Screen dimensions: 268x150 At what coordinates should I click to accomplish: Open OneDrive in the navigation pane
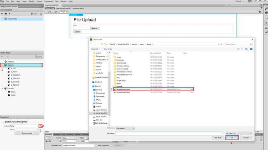97,82
